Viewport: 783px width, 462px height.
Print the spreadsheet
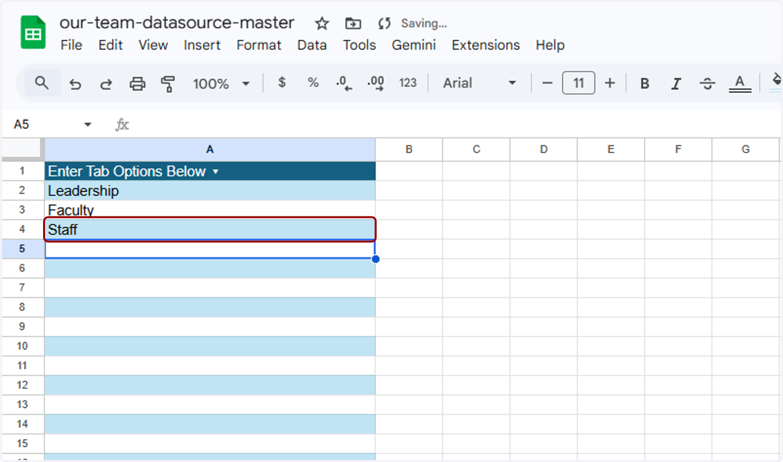pyautogui.click(x=137, y=83)
